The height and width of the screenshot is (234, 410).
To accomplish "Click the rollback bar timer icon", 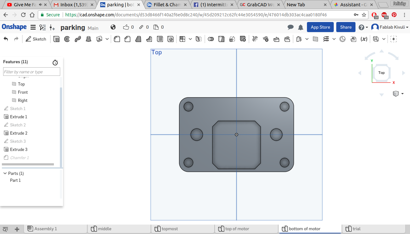I will (x=55, y=62).
